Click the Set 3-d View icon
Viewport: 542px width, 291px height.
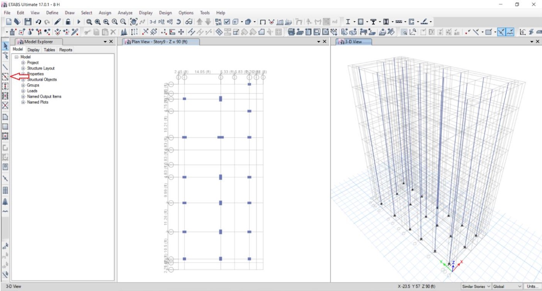point(154,22)
